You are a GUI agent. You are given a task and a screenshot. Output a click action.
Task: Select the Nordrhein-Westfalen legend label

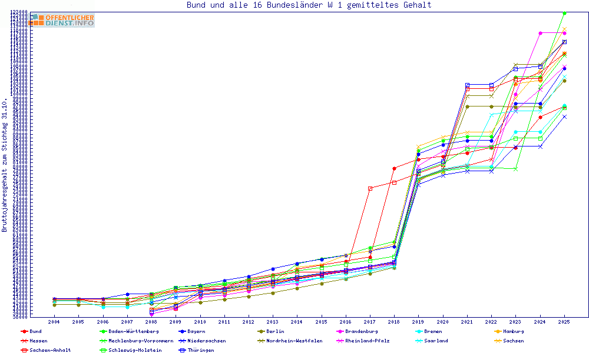(294, 341)
